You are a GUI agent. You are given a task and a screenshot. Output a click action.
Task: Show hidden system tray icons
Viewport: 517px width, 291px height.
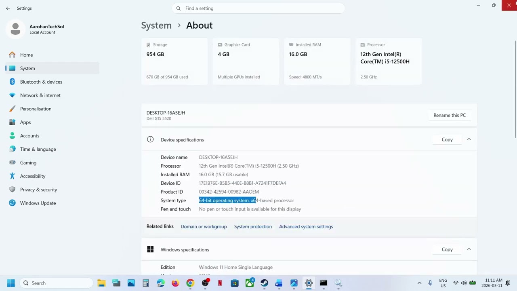coord(419,283)
